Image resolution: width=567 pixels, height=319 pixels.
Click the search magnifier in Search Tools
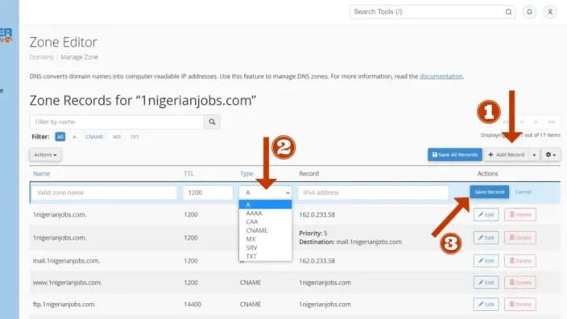[508, 12]
